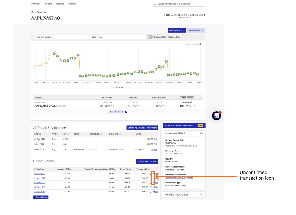This screenshot has height=215, width=296.
Task: Click the clipboard icon for 31 Aug 2020 split
Action: pos(152,139)
